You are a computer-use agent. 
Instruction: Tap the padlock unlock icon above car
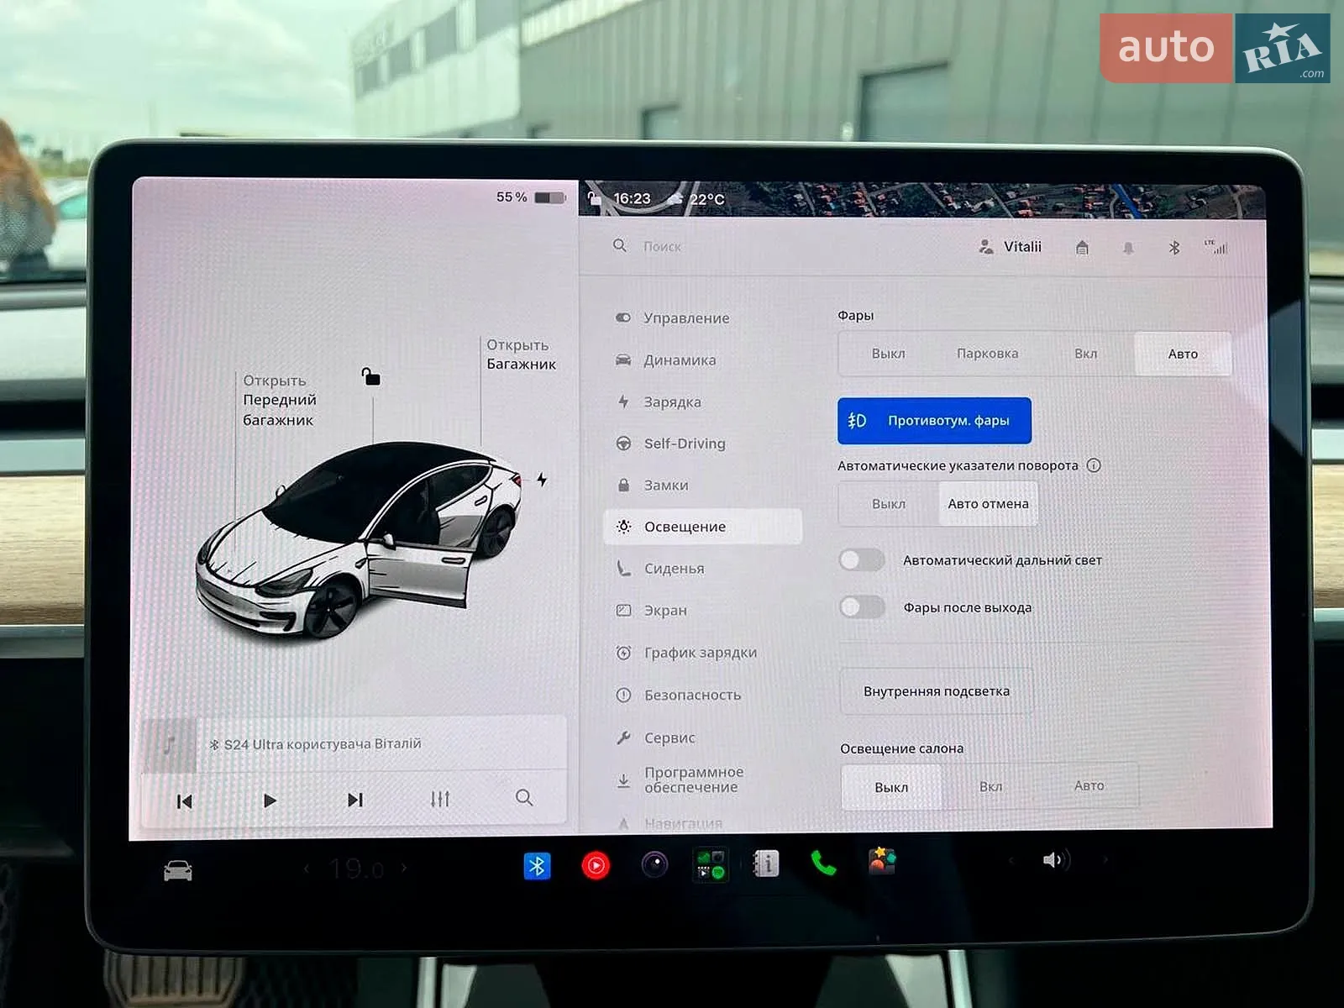point(370,376)
